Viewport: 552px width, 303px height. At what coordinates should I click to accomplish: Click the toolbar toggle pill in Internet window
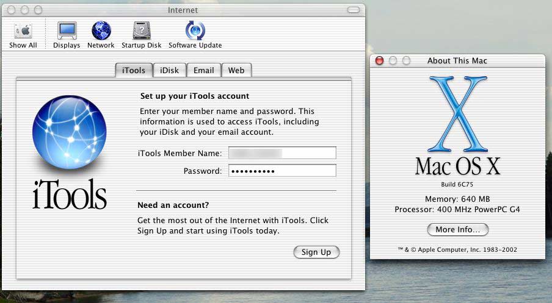(354, 10)
